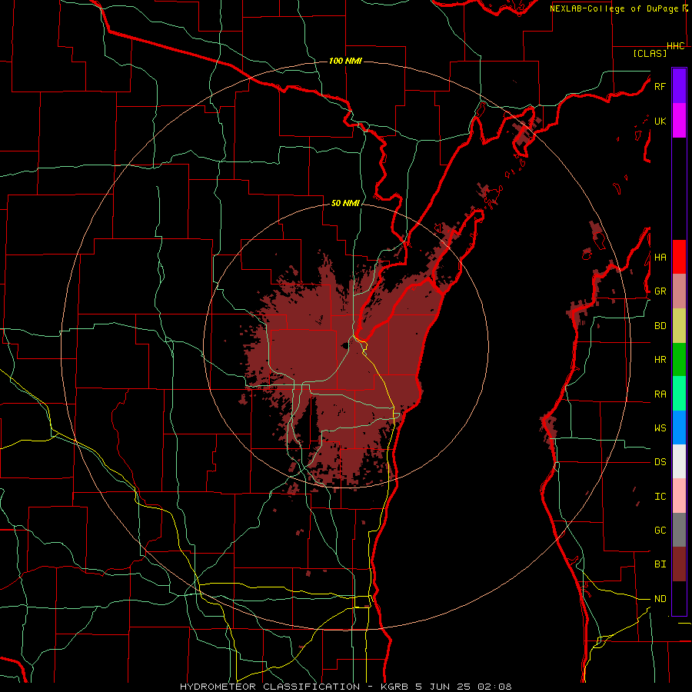This screenshot has height=692, width=692.
Task: Click the BI brown legend swatch
Action: (679, 564)
